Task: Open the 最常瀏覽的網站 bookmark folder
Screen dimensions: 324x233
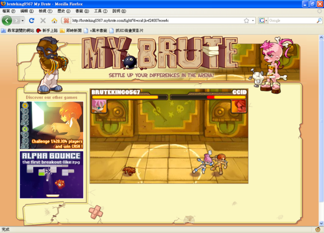Action: (x=18, y=31)
